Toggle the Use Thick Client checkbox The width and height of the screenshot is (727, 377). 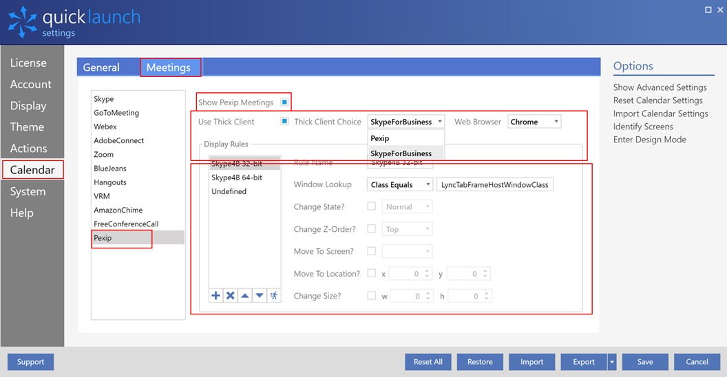285,121
